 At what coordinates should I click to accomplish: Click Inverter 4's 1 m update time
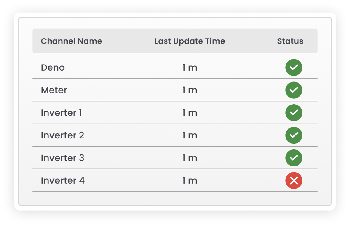click(190, 180)
